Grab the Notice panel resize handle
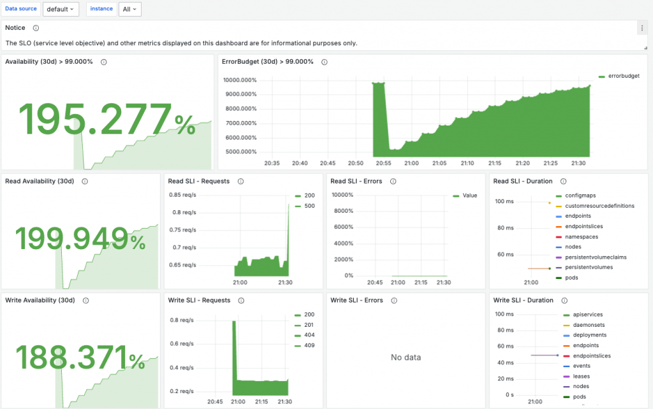Image resolution: width=653 pixels, height=409 pixels. click(x=645, y=48)
